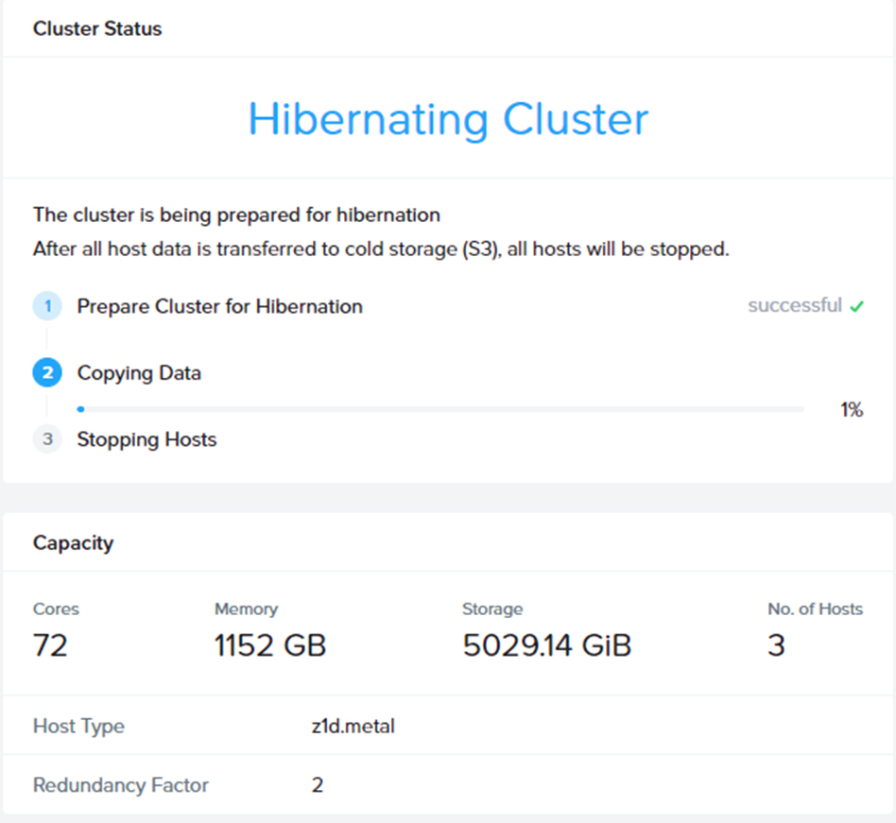This screenshot has height=823, width=896.
Task: Click the No. of Hosts value 3
Action: pyautogui.click(x=776, y=646)
